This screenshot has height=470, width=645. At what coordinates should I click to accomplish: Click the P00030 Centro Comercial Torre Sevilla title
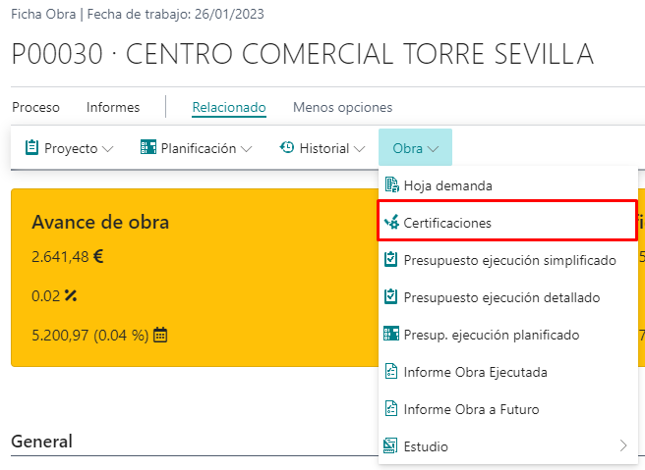coord(303,54)
